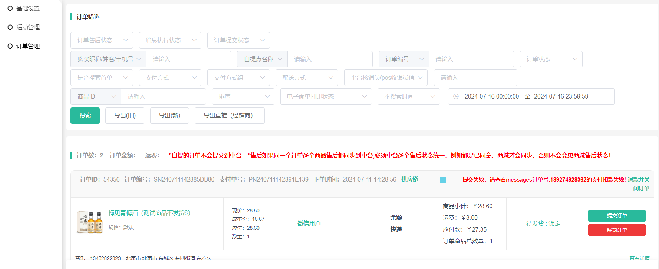659x269 pixels.
Task: Expand the 订单提交状态 dropdown
Action: click(x=238, y=40)
